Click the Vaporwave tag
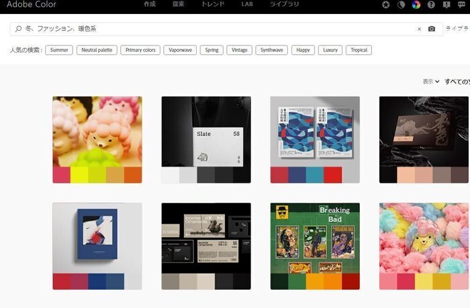 point(180,50)
